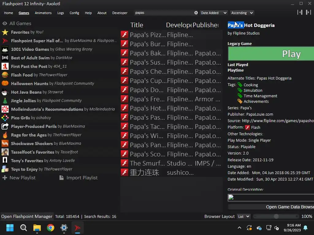Click in the papas search field
This screenshot has width=314, height=235.
pos(164,13)
